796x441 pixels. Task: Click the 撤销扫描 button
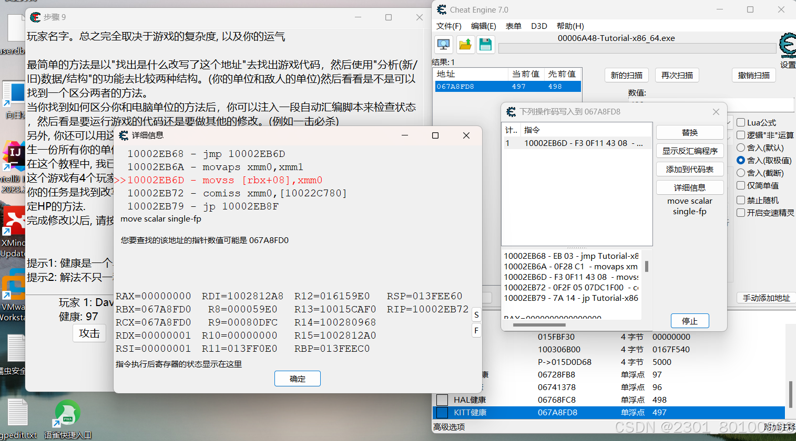(x=754, y=75)
